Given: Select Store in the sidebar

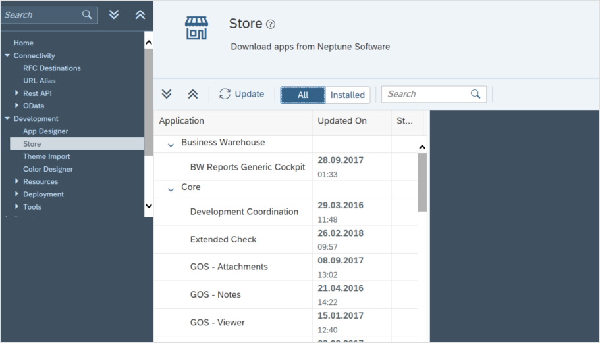Looking at the screenshot, I should [x=76, y=144].
